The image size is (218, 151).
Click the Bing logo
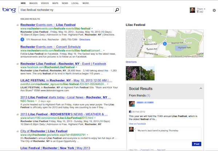coord(9,10)
